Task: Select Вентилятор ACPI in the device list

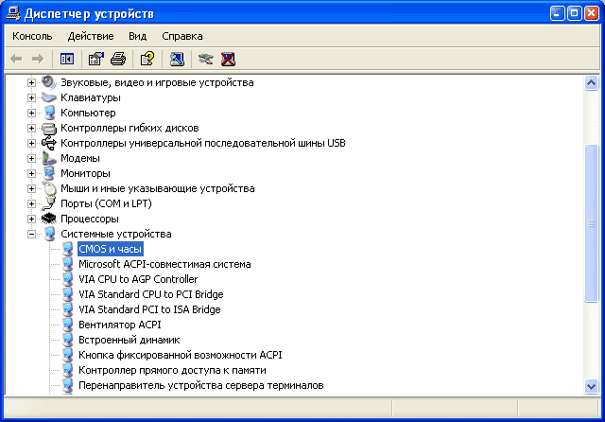Action: point(119,325)
